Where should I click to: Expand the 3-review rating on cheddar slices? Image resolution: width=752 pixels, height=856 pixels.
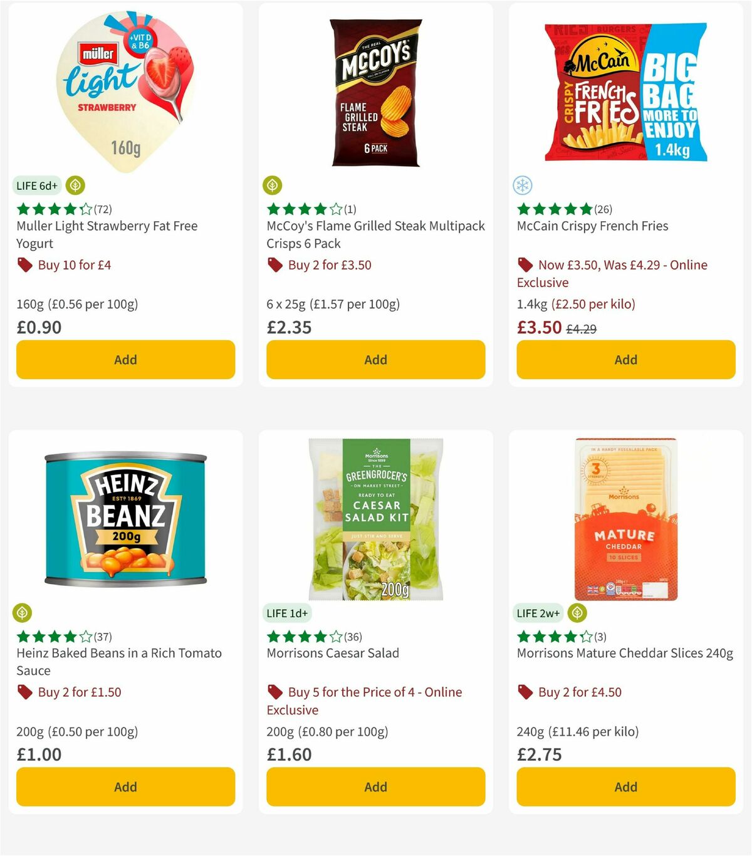click(554, 636)
